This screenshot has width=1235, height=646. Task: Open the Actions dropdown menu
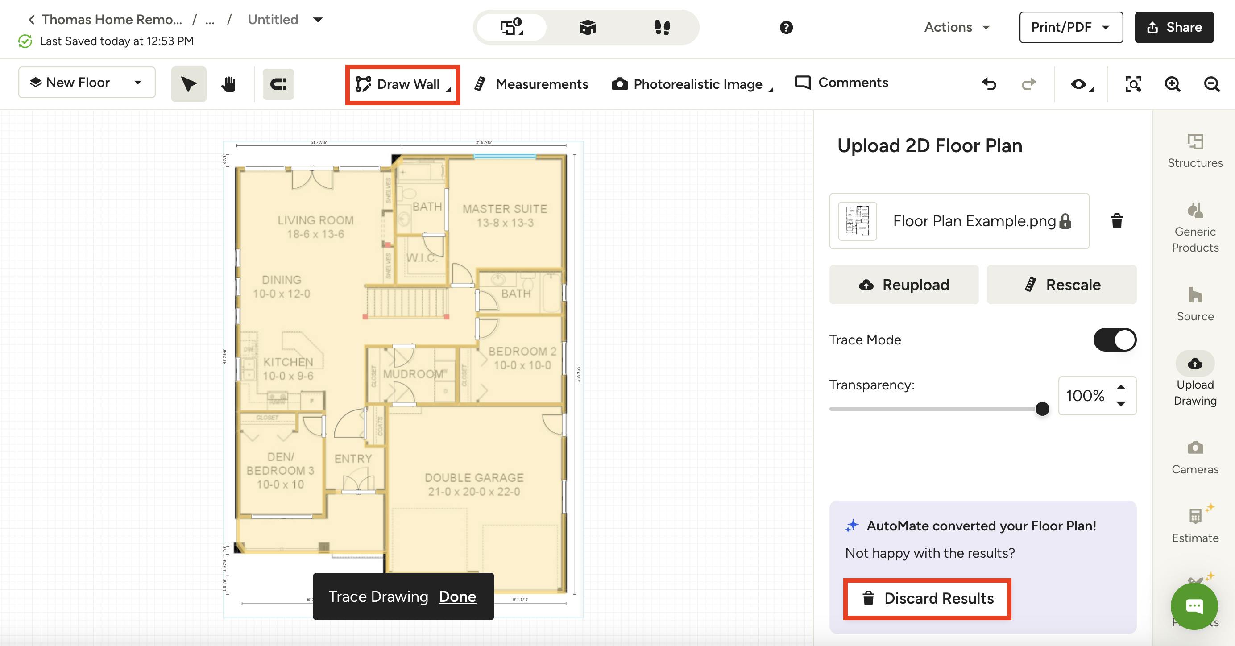click(957, 27)
